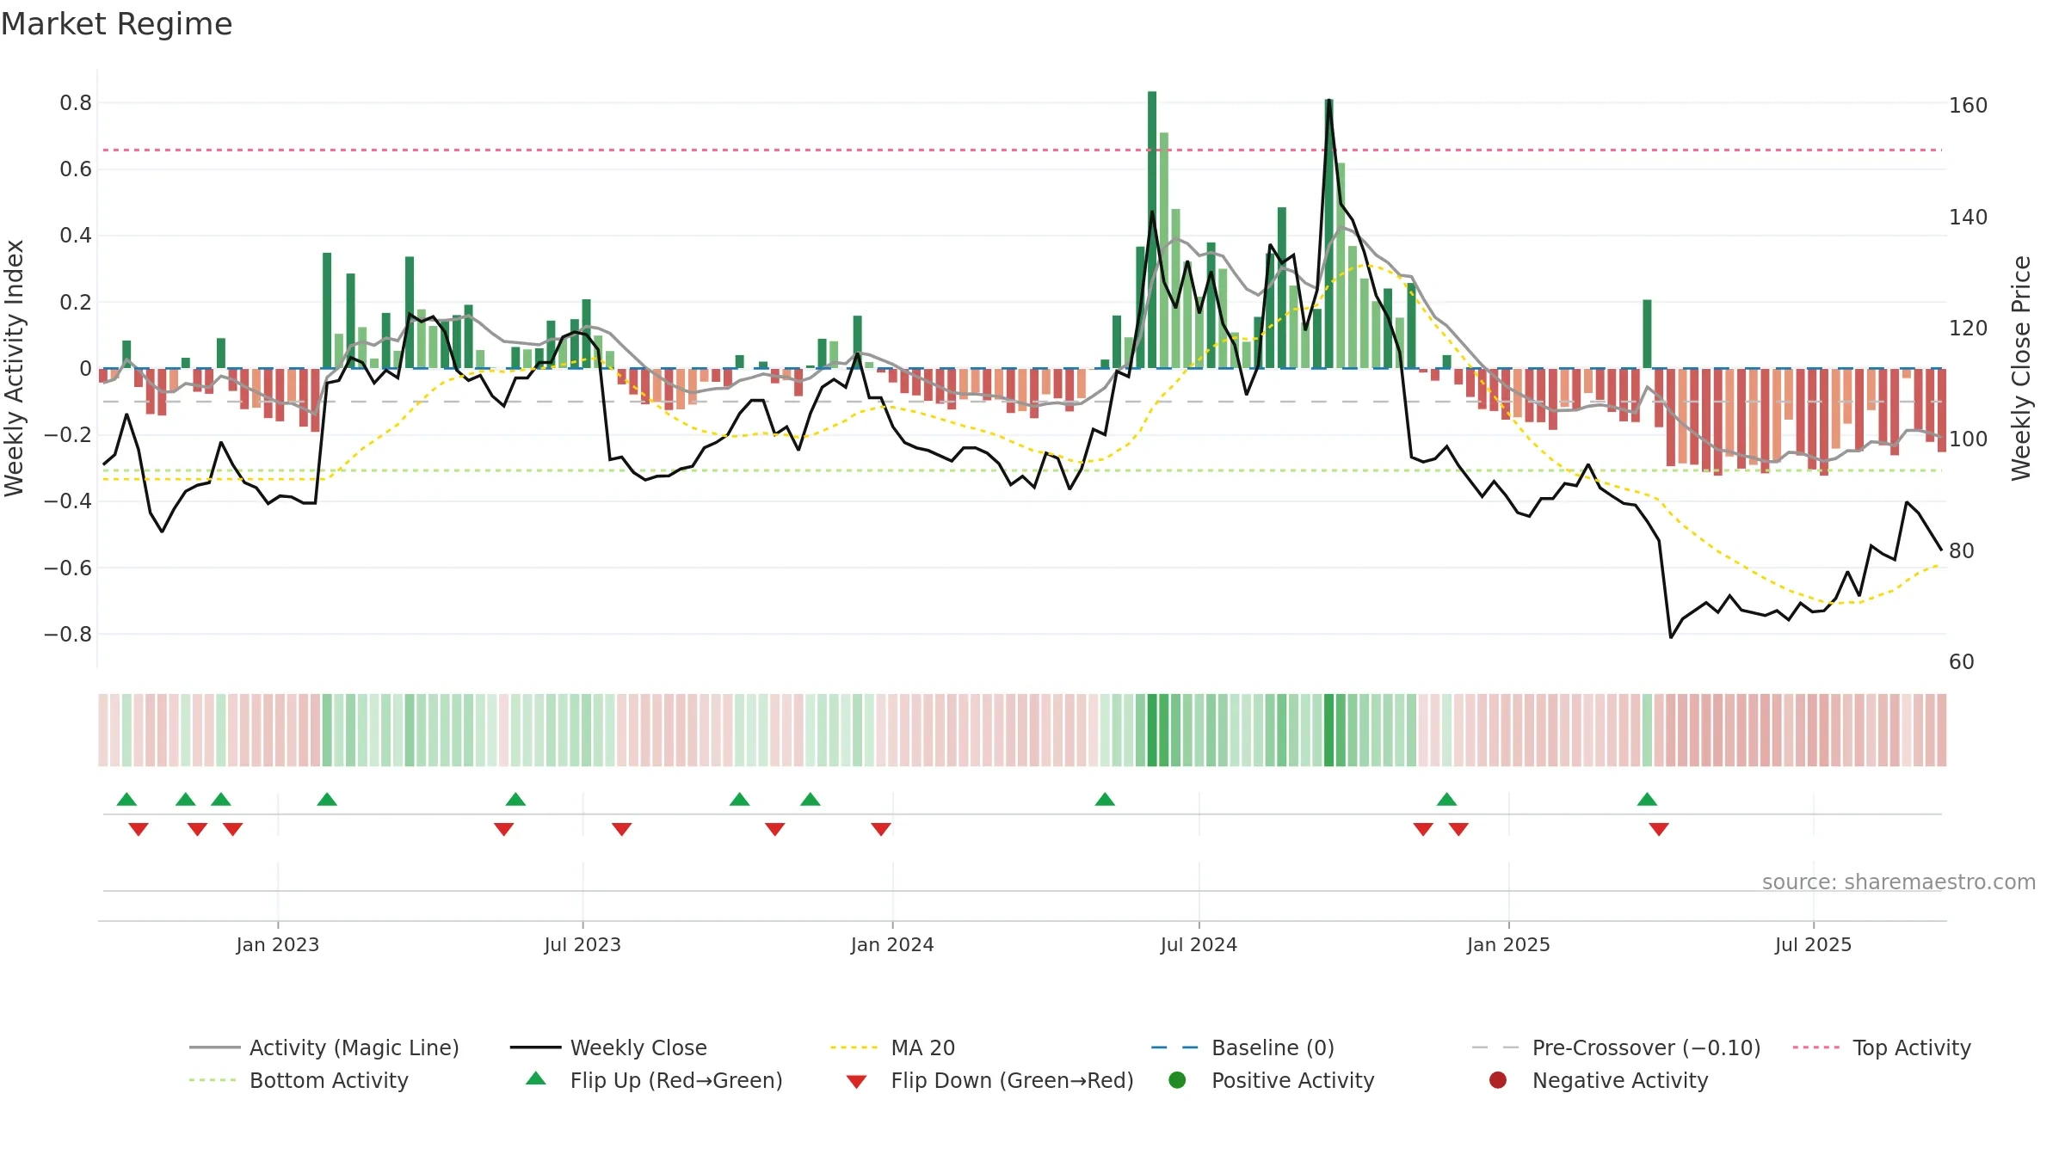Click the darkest green heatmap cell near June 2024
Image resolution: width=2065 pixels, height=1161 pixels.
[1152, 730]
